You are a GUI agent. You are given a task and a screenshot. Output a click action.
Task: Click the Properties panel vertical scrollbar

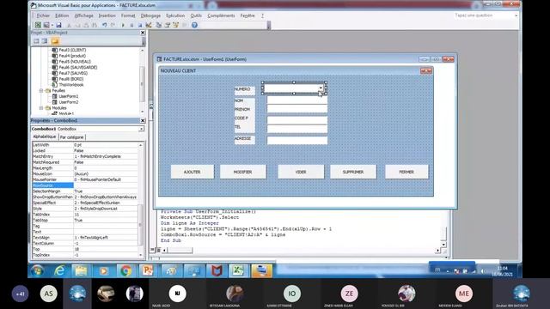click(x=141, y=200)
